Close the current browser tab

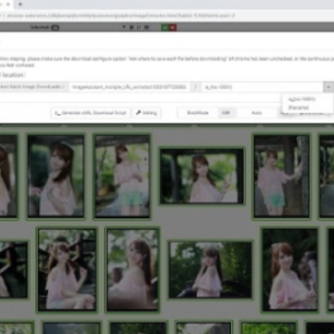(x=8, y=5)
